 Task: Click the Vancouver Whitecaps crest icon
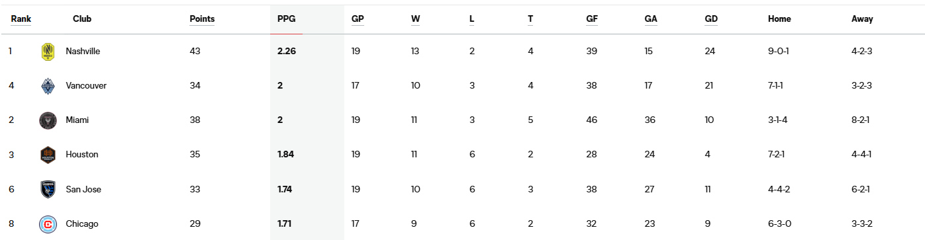click(48, 86)
